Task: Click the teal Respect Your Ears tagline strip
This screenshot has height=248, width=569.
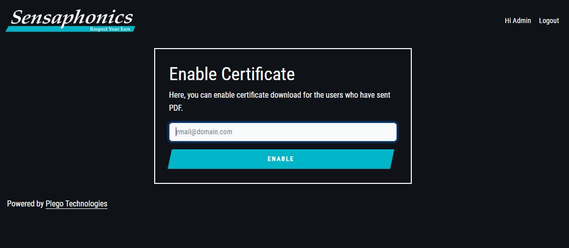Action: pos(70,29)
